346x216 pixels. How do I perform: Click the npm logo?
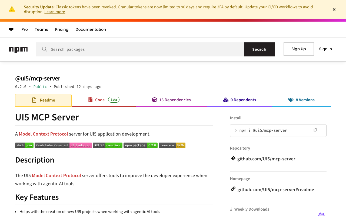18,49
